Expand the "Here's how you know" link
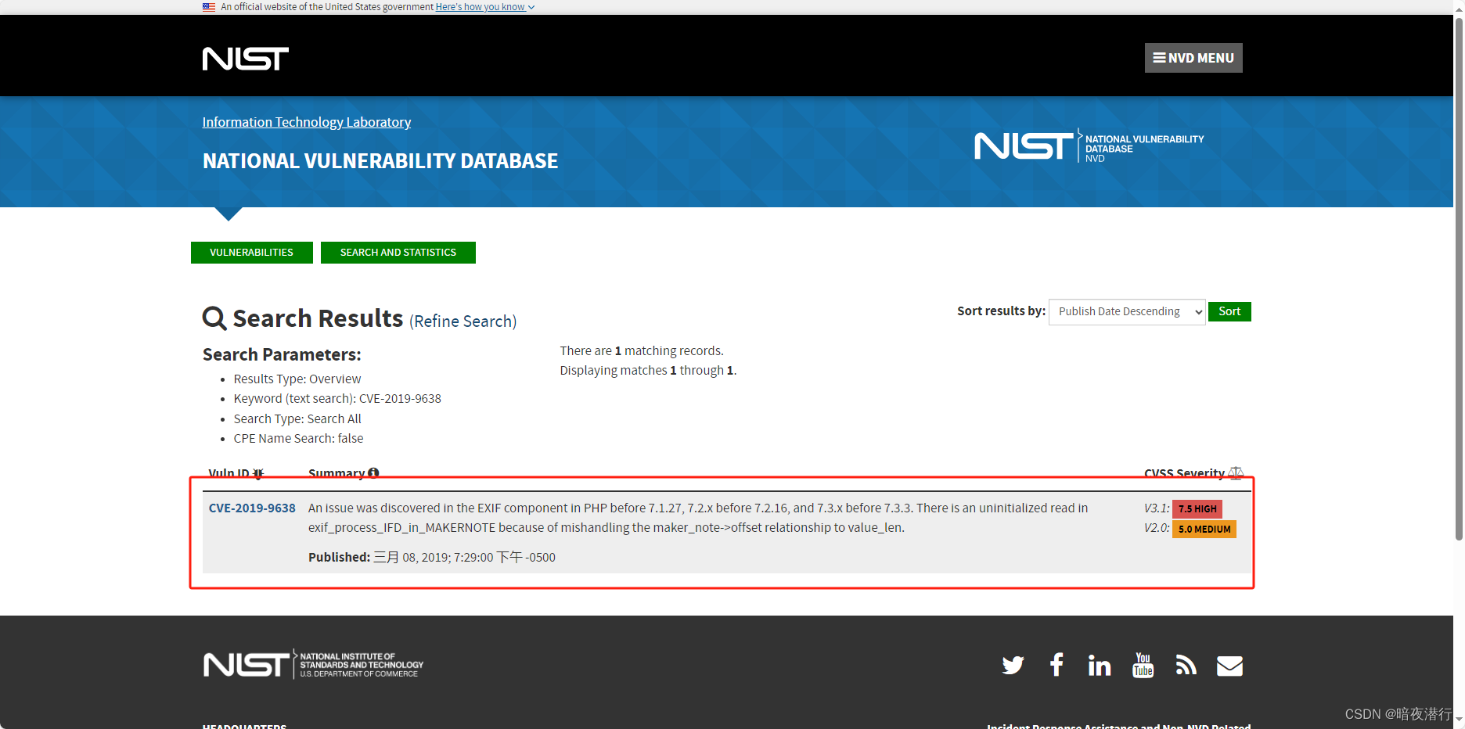 485,7
